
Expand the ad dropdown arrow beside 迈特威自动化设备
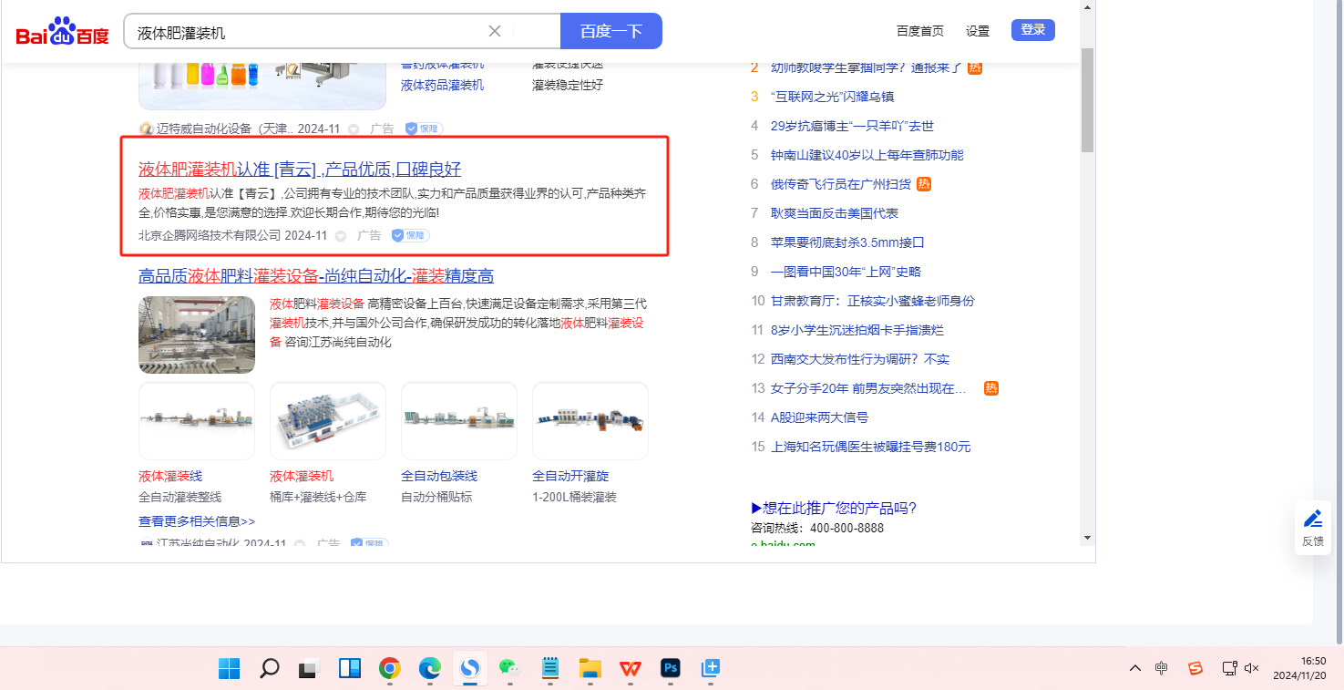[354, 129]
